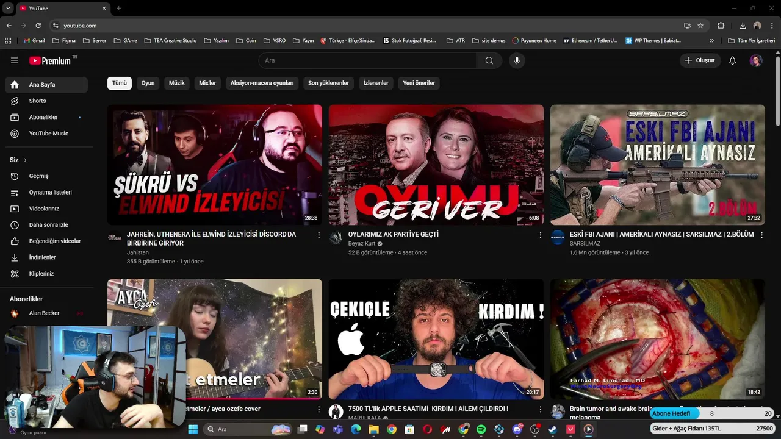The image size is (781, 439).
Task: Open the Figma bookmark folder
Action: click(x=64, y=41)
